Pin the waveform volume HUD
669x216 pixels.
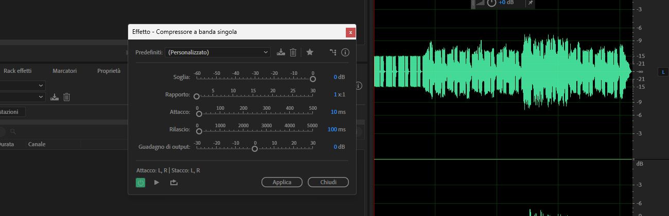pos(531,3)
